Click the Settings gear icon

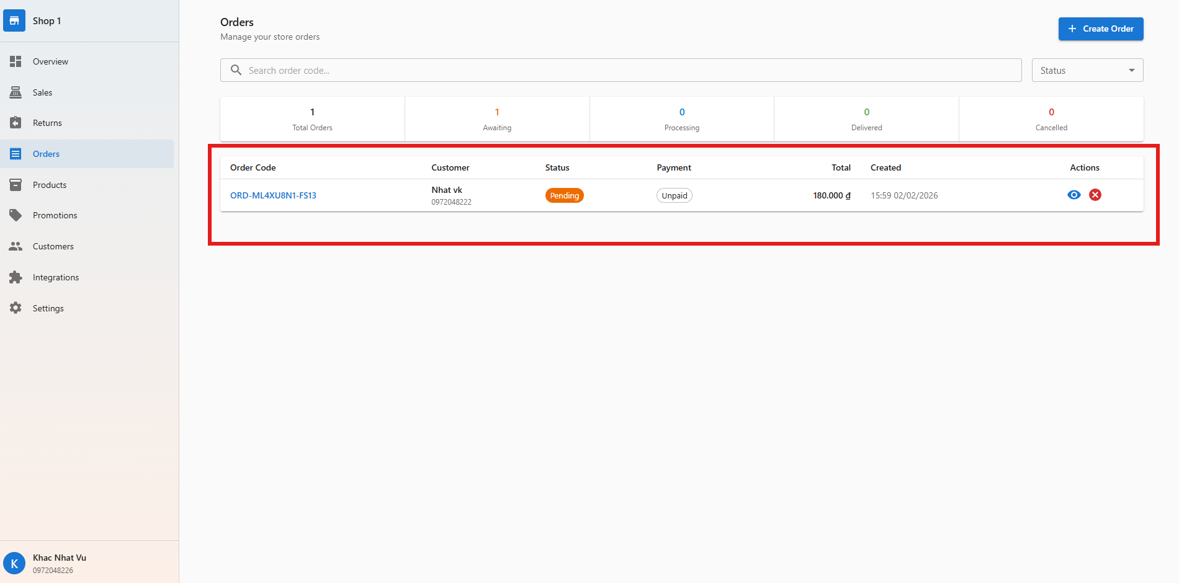(x=16, y=308)
